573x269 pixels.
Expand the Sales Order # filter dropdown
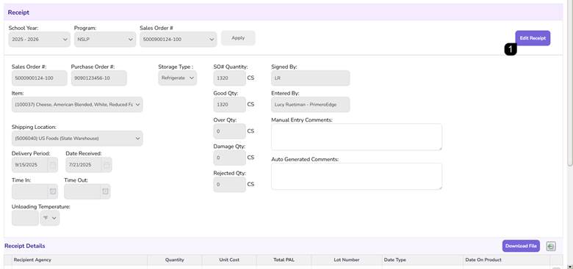tap(178, 39)
